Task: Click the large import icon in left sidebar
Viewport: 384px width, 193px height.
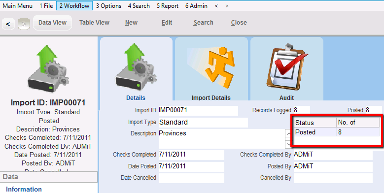Action: click(x=48, y=69)
